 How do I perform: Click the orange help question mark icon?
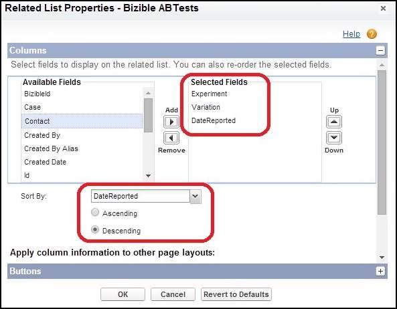(x=372, y=34)
